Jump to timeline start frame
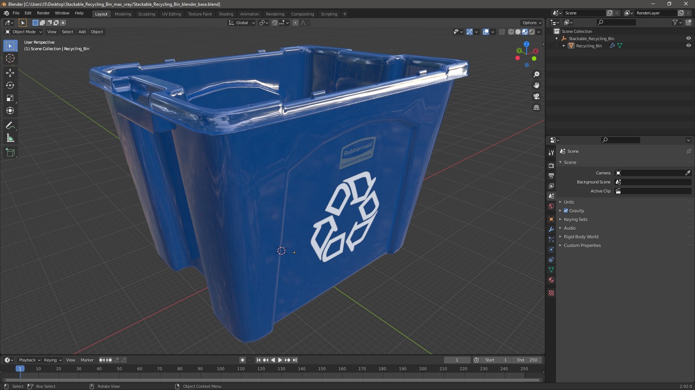This screenshot has width=695, height=390. click(258, 360)
